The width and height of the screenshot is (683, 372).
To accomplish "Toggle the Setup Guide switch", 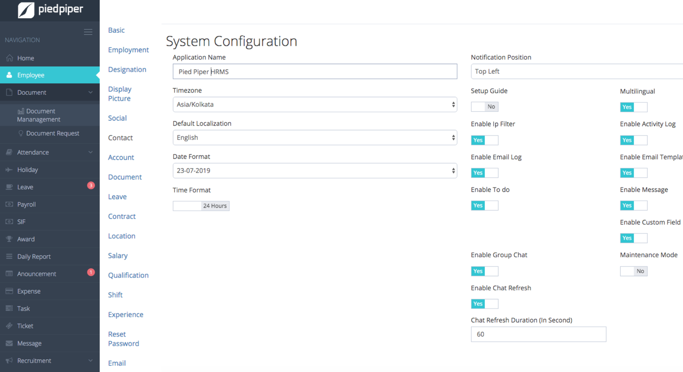I will pos(485,107).
